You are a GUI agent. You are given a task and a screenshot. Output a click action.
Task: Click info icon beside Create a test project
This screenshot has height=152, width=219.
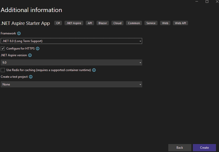[x=31, y=77]
